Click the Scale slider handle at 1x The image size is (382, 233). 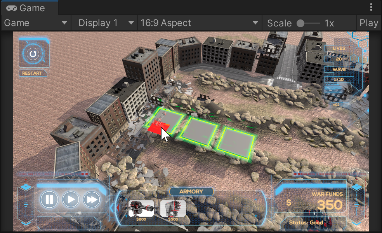[x=300, y=23]
